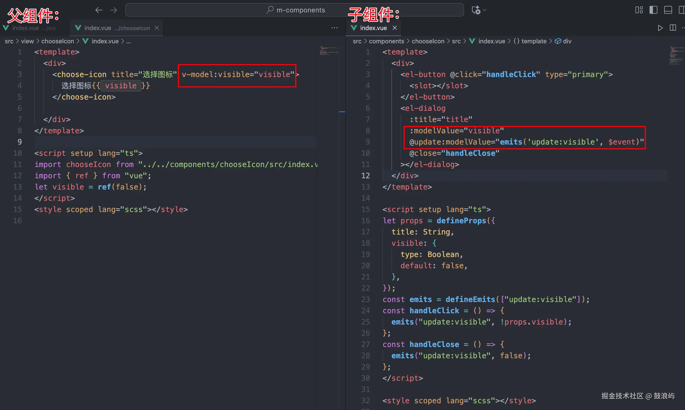This screenshot has height=410, width=685.
Task: Open dropdown arrow beside Copilot icon
Action: 484,10
